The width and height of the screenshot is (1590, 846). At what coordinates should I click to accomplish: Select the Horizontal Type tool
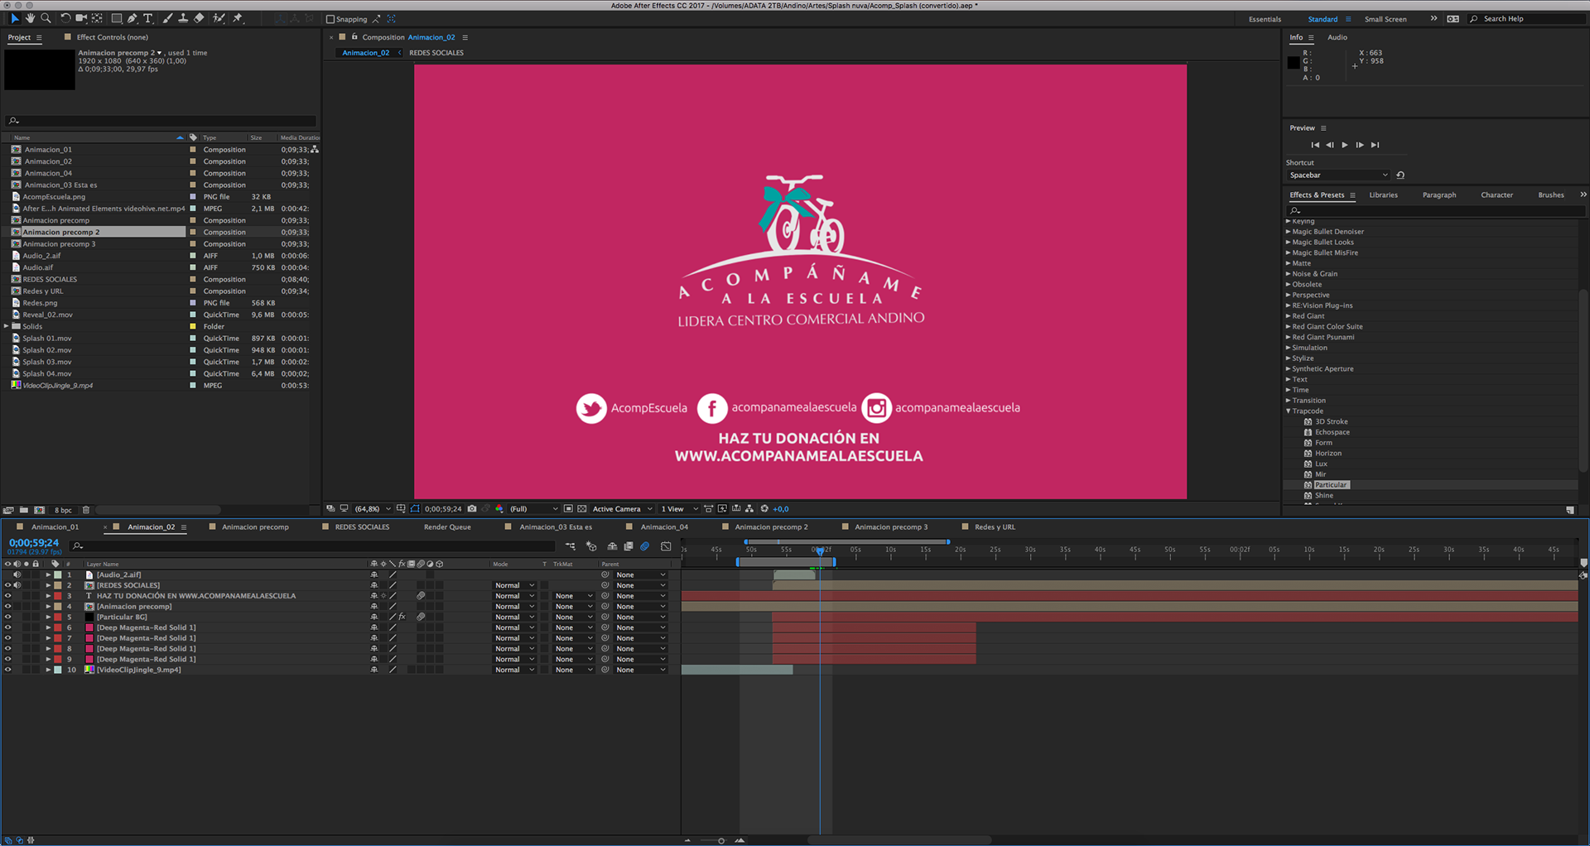pyautogui.click(x=148, y=18)
